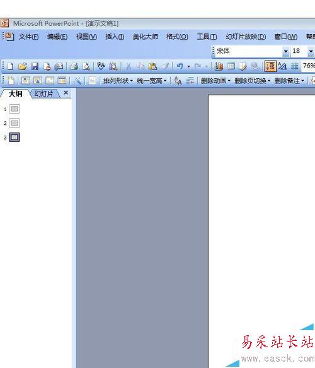Open the Redo history dropdown arrow

pos(207,67)
